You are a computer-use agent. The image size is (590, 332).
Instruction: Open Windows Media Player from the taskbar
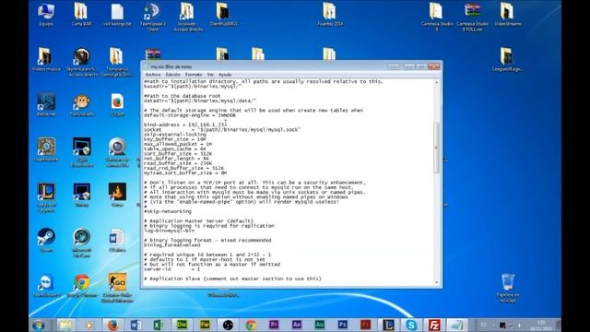point(89,325)
